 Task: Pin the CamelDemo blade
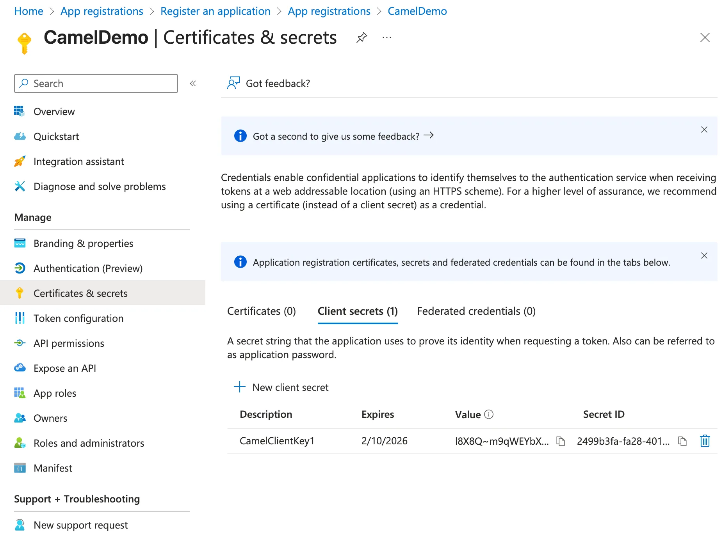pyautogui.click(x=361, y=37)
